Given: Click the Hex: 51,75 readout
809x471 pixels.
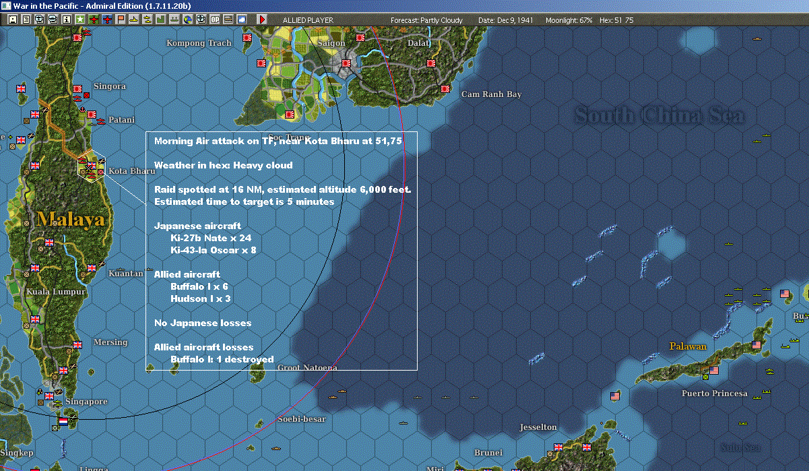Looking at the screenshot, I should 616,20.
